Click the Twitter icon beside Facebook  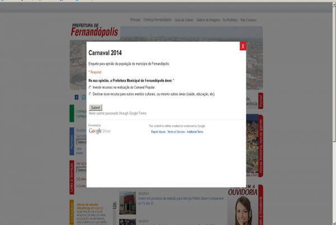(83, 97)
